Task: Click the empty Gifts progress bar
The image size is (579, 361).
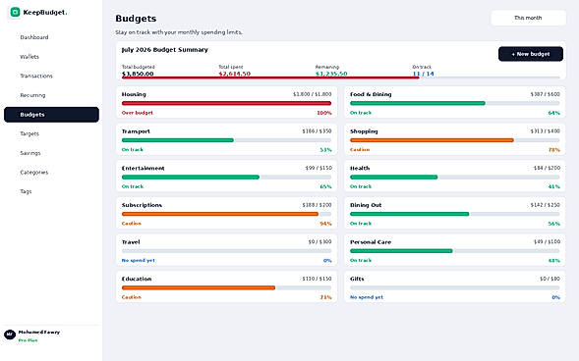Action: pos(454,287)
